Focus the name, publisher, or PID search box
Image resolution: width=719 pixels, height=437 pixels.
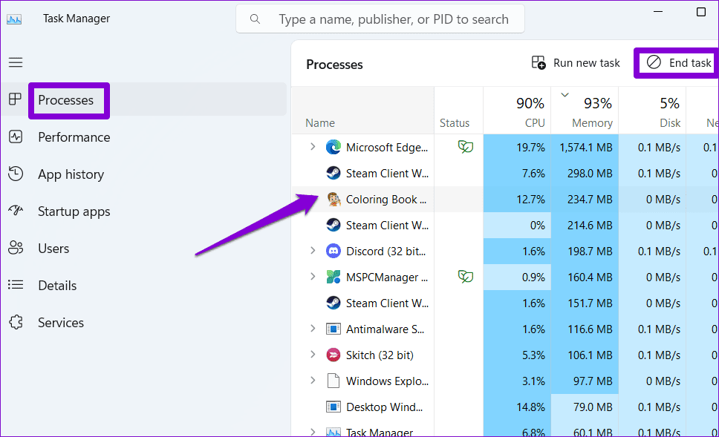(x=380, y=19)
